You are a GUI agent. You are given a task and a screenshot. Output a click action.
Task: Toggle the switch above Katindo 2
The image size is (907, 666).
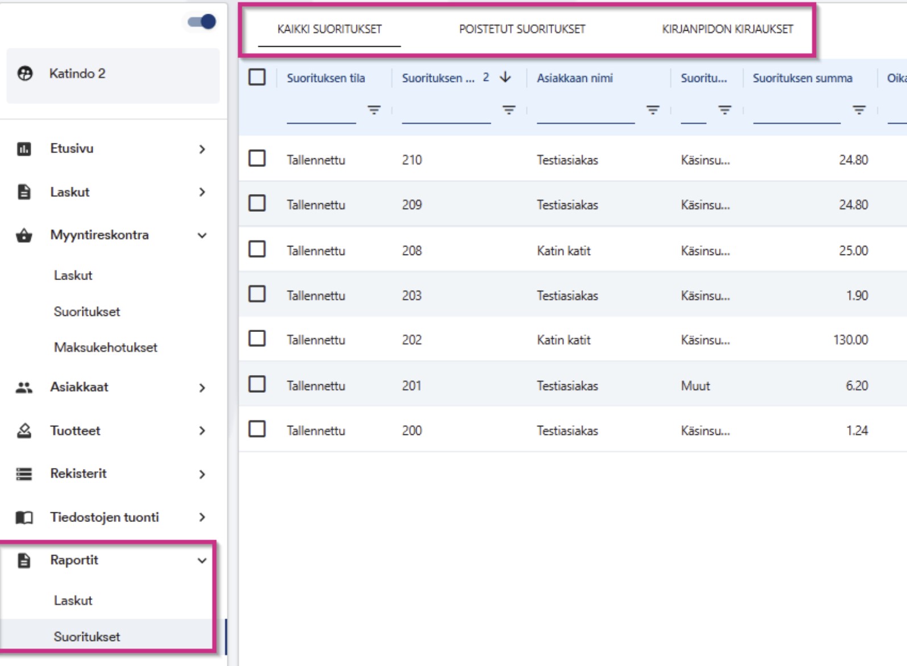point(202,22)
